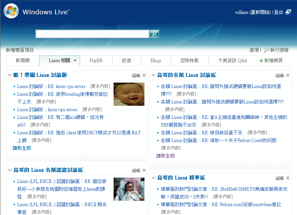297x215 pixels.
Task: Collapse the 酷！學園:Linux 討論版 module
Action: tap(10, 75)
